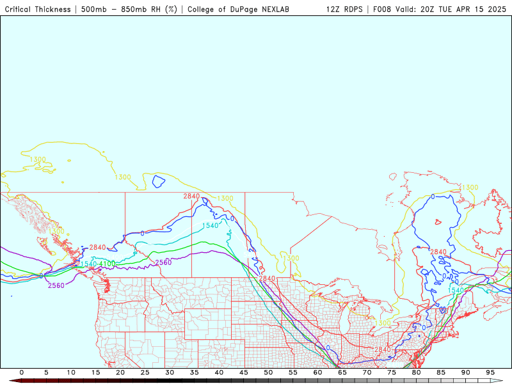The height and width of the screenshot is (384, 512).
Task: Click the '40' tick on the color scale
Action: point(219,372)
